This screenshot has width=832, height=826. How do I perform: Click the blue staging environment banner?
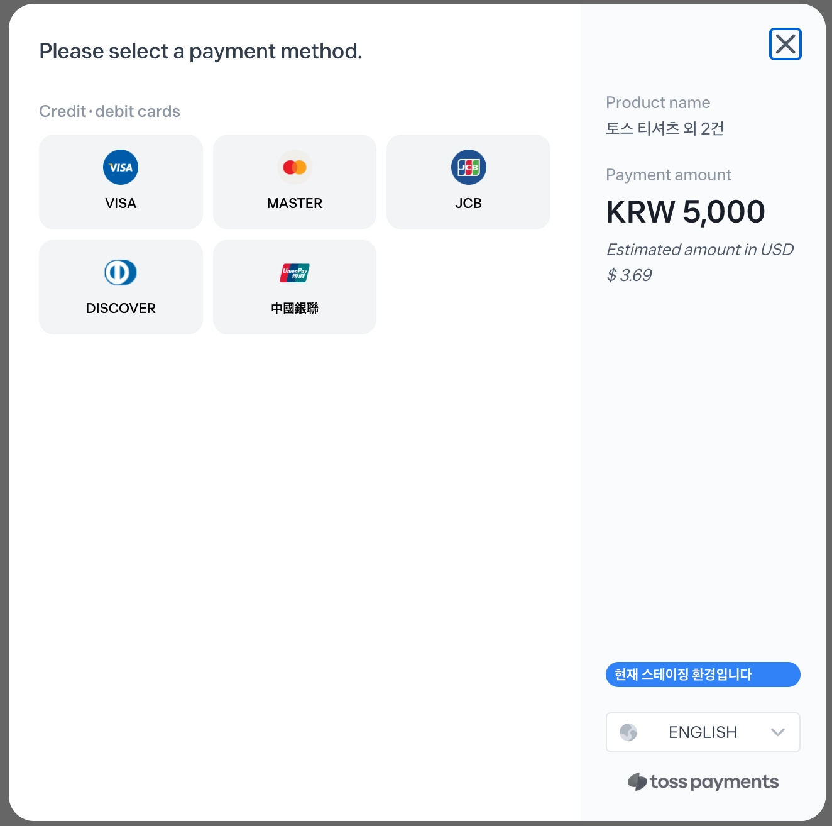tap(703, 675)
